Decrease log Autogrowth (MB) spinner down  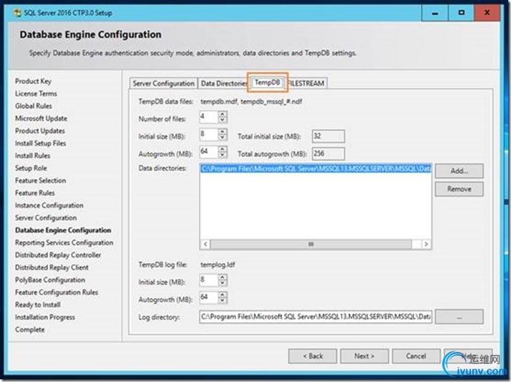[222, 300]
